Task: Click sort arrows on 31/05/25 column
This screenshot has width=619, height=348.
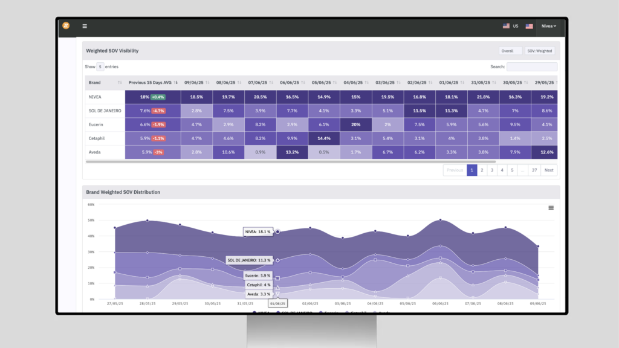Action: 494,82
